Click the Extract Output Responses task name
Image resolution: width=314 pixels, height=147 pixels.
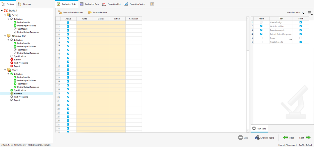(281, 34)
